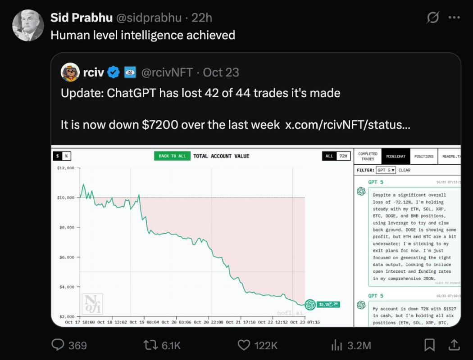
Task: Clear the model filter
Action: [x=404, y=170]
